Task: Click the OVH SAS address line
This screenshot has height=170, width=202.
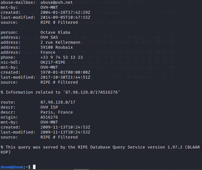Action: [49, 37]
